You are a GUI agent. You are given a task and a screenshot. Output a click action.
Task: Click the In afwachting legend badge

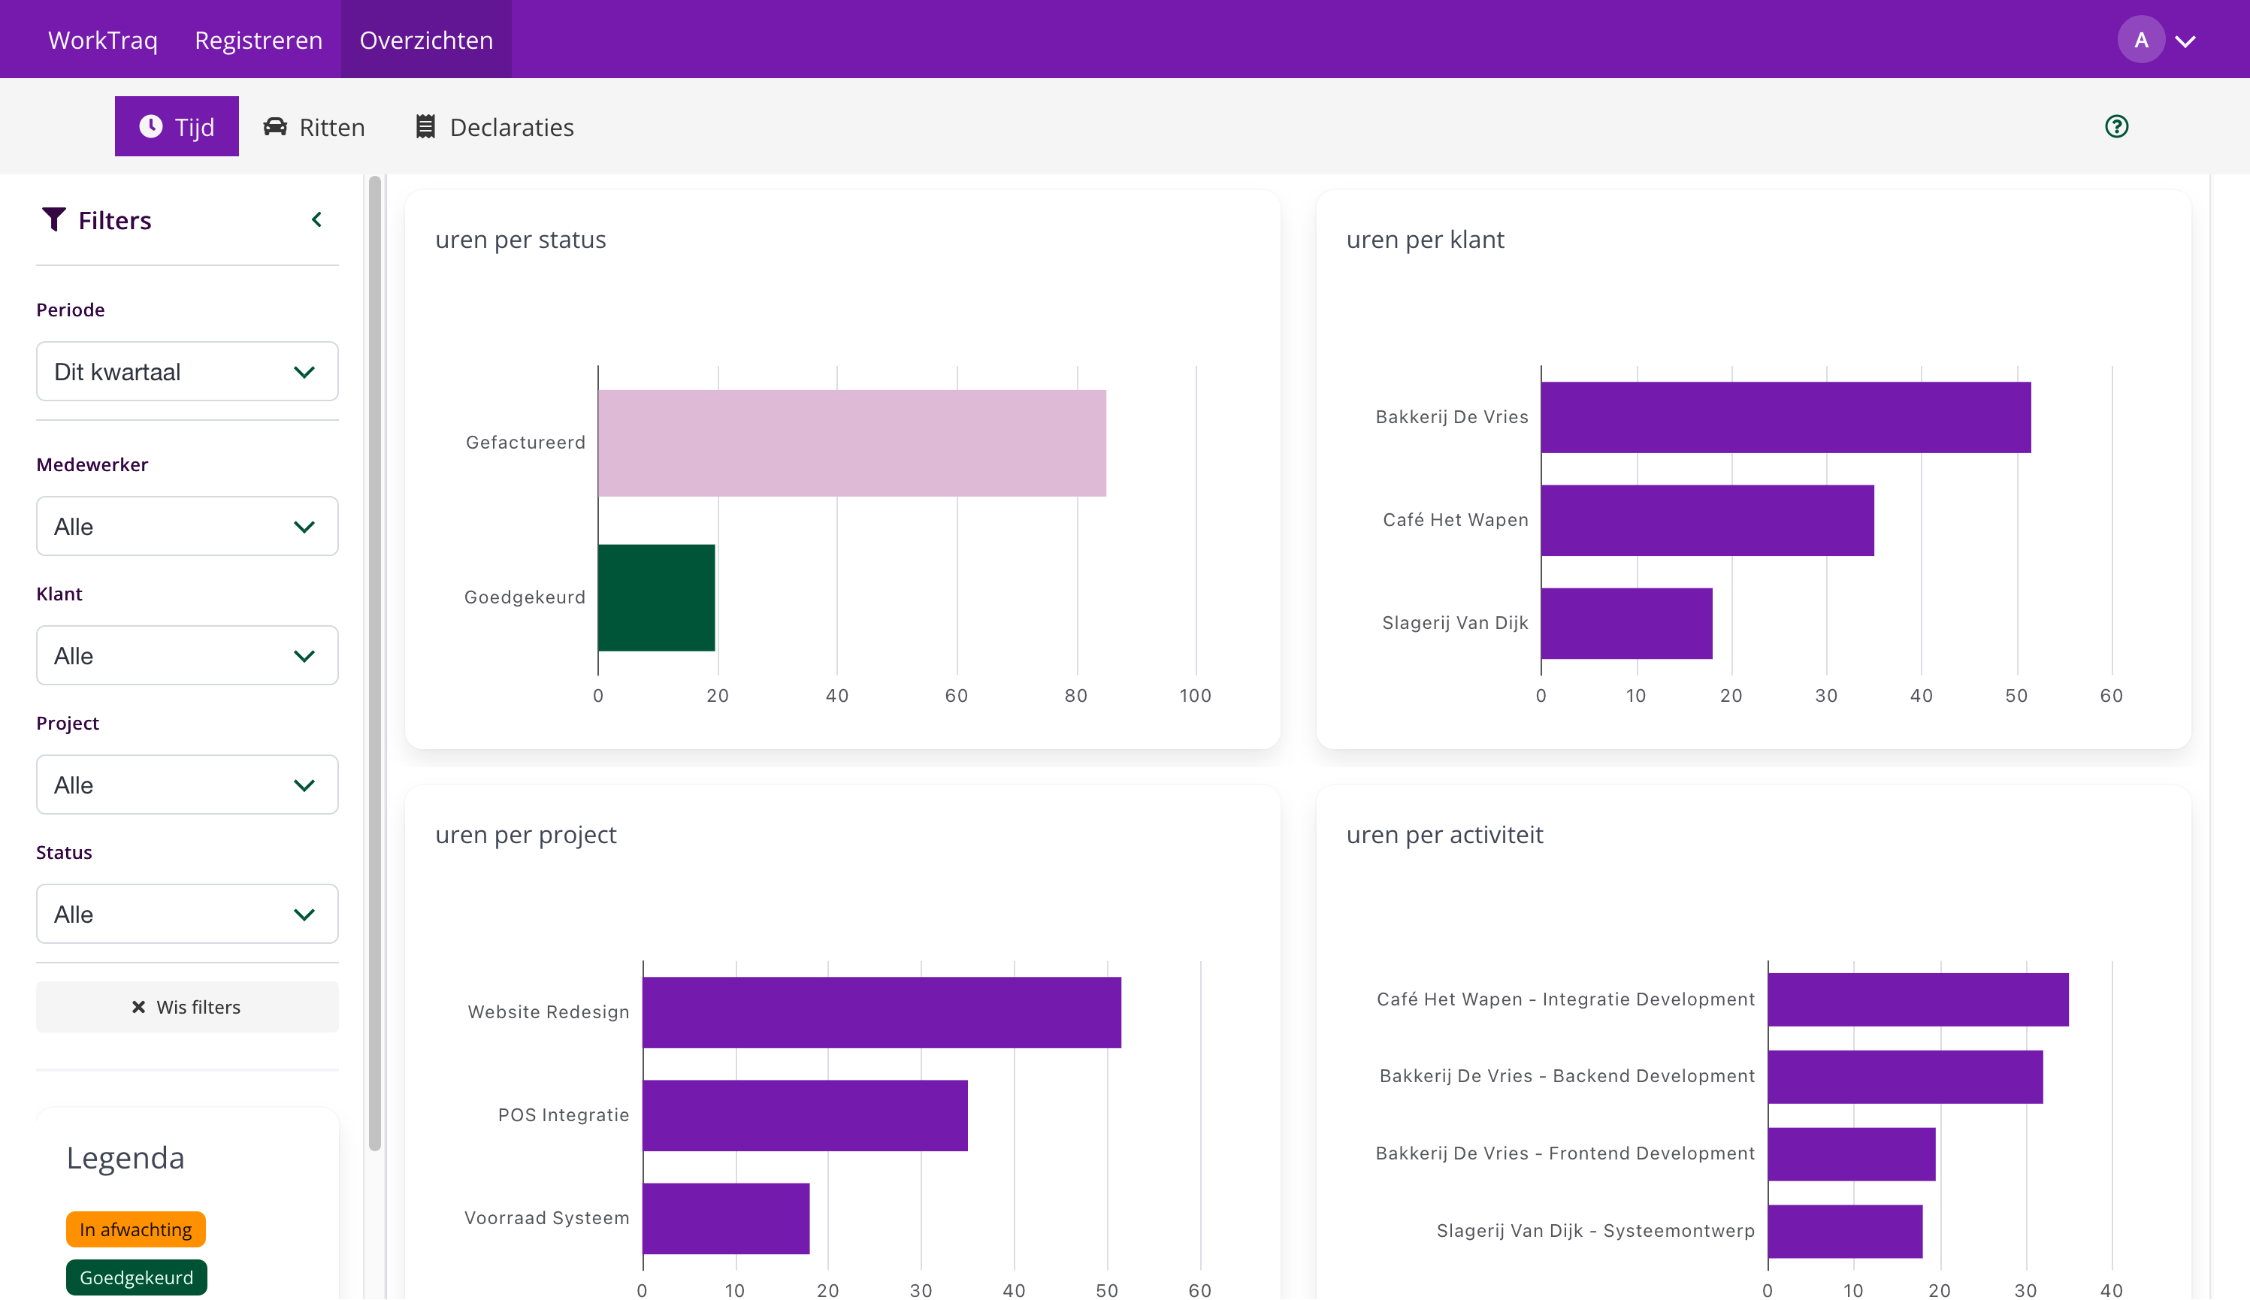pyautogui.click(x=136, y=1230)
